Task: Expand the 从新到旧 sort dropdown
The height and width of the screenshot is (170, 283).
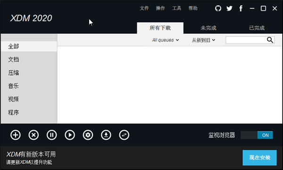Action: (204, 40)
